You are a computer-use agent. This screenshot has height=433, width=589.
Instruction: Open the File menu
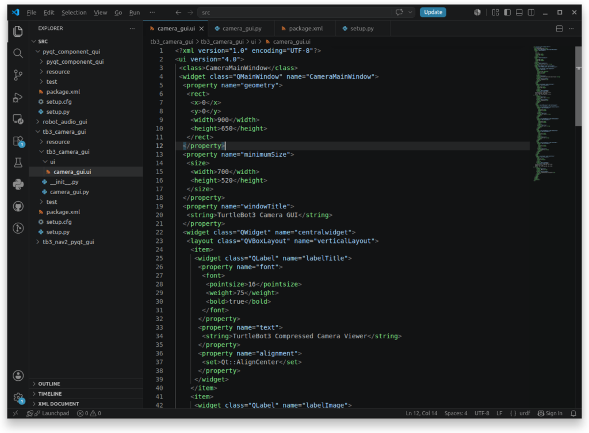pos(32,13)
